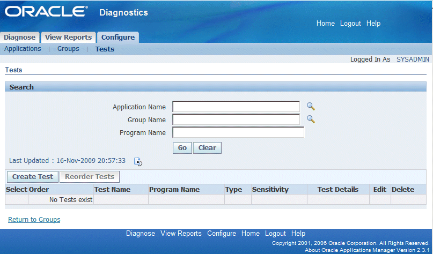Click the Oracle logo

pos(46,12)
